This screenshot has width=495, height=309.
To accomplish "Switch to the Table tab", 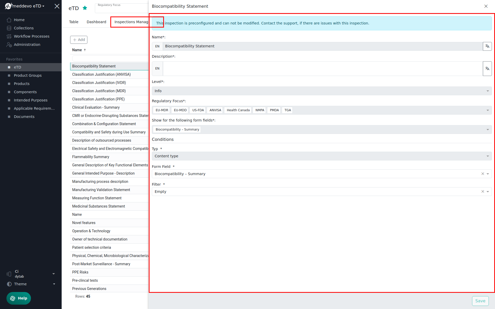I will click(x=73, y=22).
